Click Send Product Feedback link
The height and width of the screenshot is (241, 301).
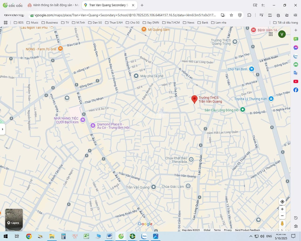point(247,230)
